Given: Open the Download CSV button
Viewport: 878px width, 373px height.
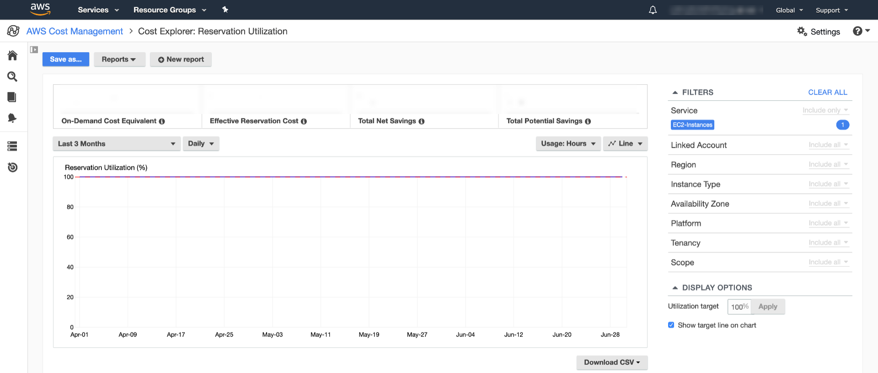Looking at the screenshot, I should pyautogui.click(x=612, y=362).
